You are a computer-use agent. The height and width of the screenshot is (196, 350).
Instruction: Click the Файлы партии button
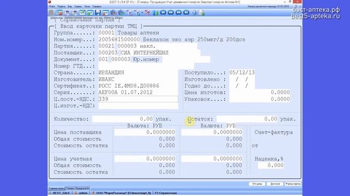click(293, 184)
